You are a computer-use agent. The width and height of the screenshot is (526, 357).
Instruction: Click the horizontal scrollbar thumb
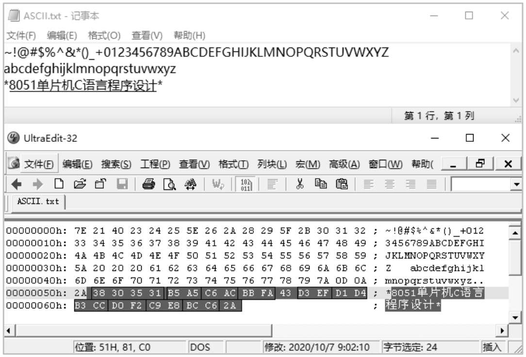click(144, 331)
